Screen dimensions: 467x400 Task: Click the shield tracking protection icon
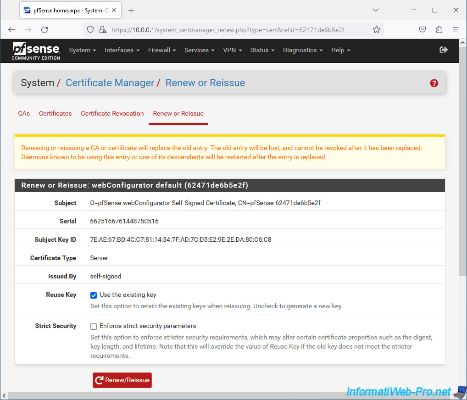point(90,29)
